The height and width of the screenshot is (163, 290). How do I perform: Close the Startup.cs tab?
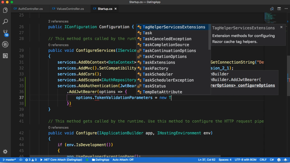[115, 9]
